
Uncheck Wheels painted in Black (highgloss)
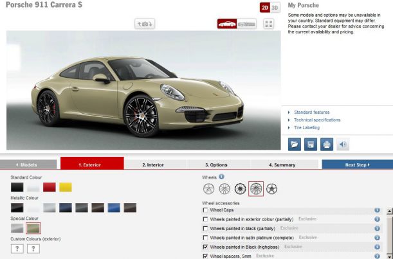pos(205,247)
